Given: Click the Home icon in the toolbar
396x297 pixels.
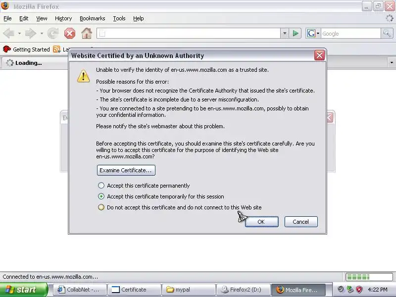Looking at the screenshot, I should tap(87, 33).
